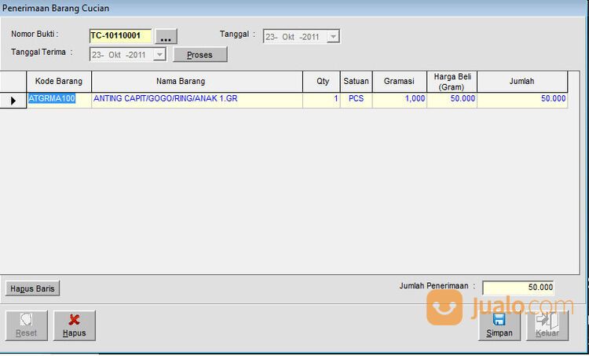Click the Qty column header

(x=321, y=82)
